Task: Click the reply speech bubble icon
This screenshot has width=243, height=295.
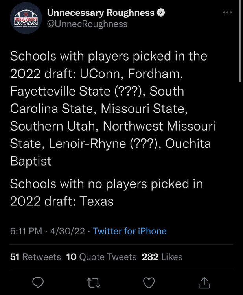Action: 38,282
